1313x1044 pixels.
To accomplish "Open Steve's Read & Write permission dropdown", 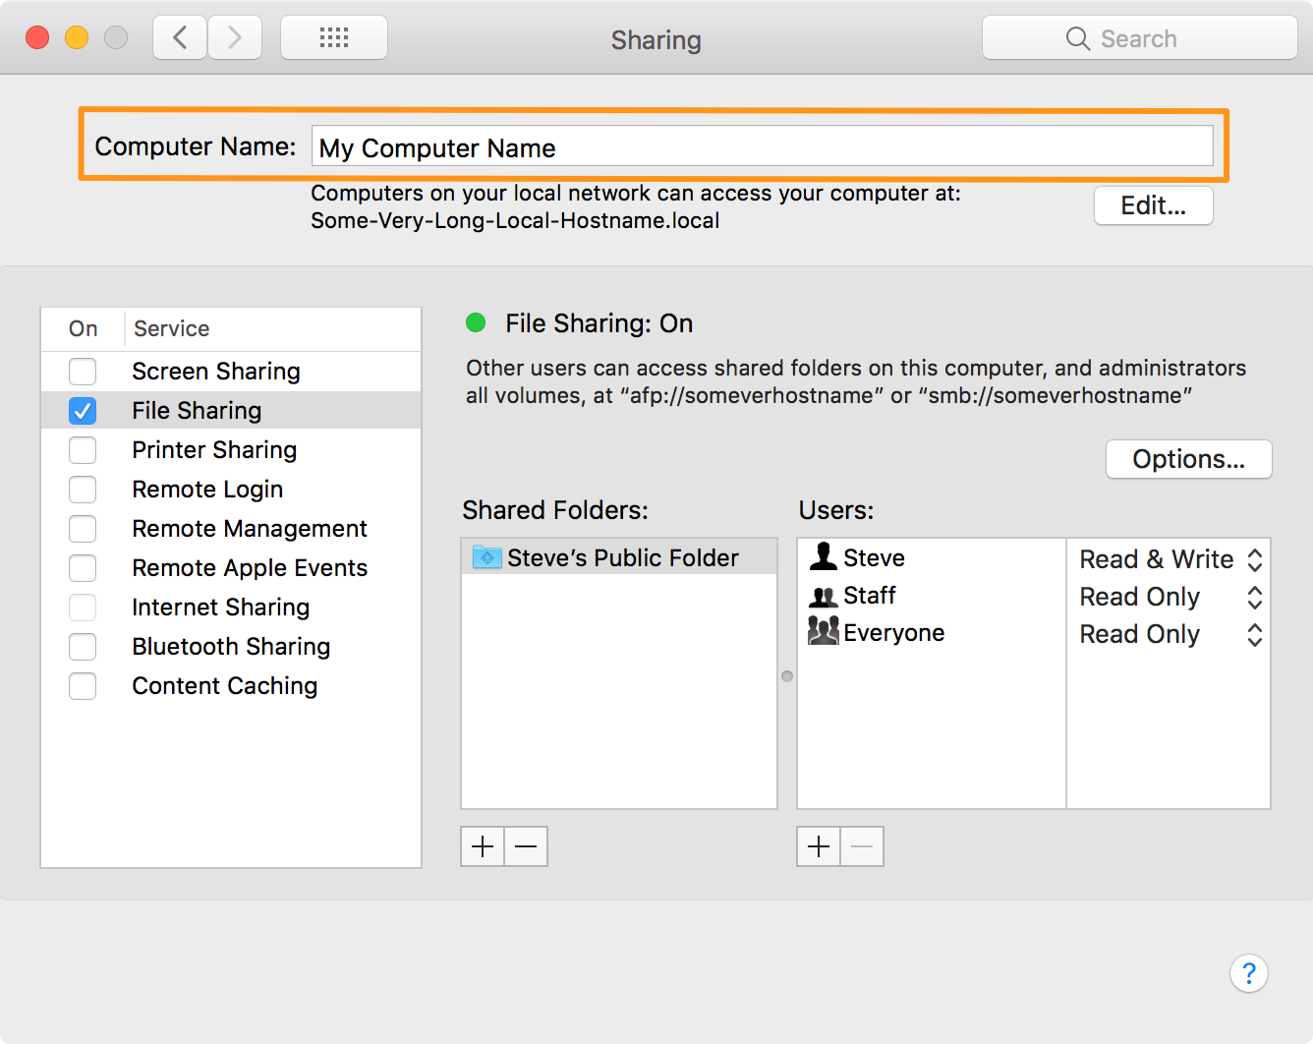I will coord(1170,559).
